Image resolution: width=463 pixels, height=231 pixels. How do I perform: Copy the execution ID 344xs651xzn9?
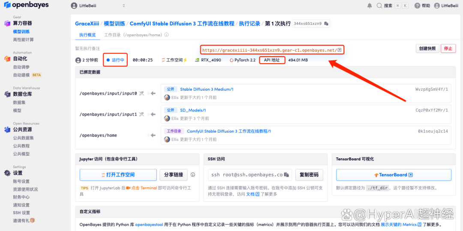click(326, 24)
